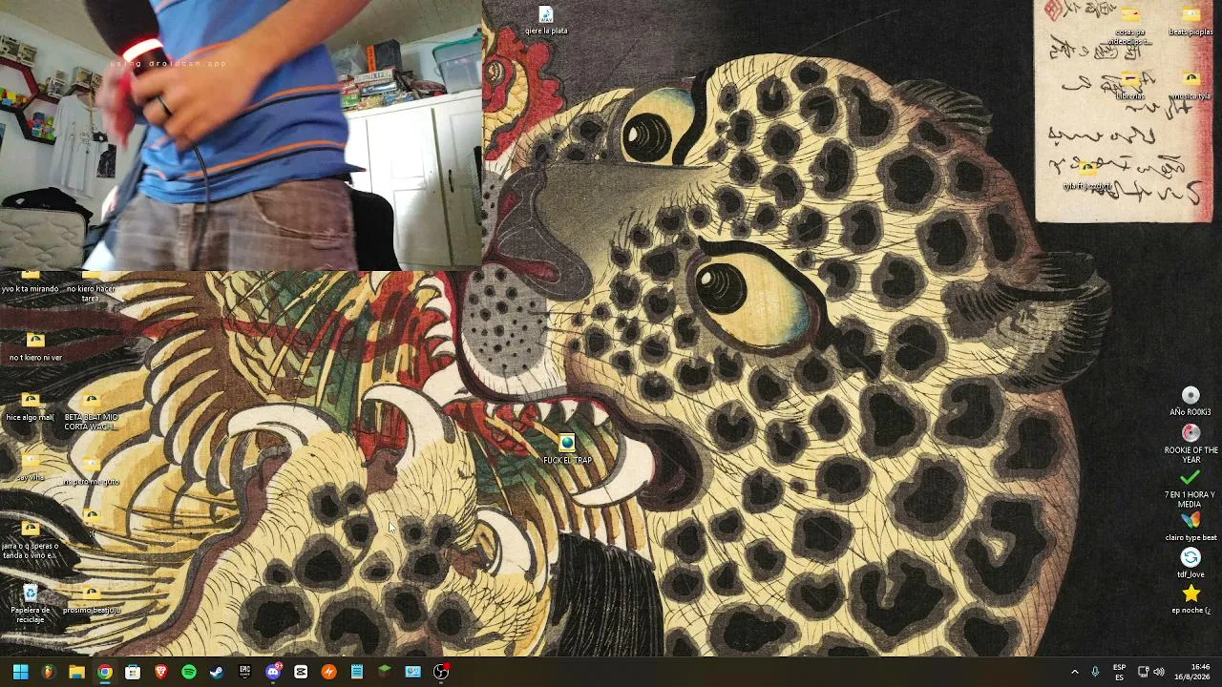Open network settings from the tray
1222x687 pixels.
point(1143,672)
